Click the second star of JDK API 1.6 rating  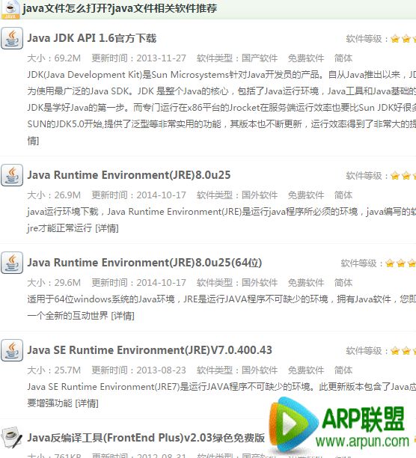406,39
